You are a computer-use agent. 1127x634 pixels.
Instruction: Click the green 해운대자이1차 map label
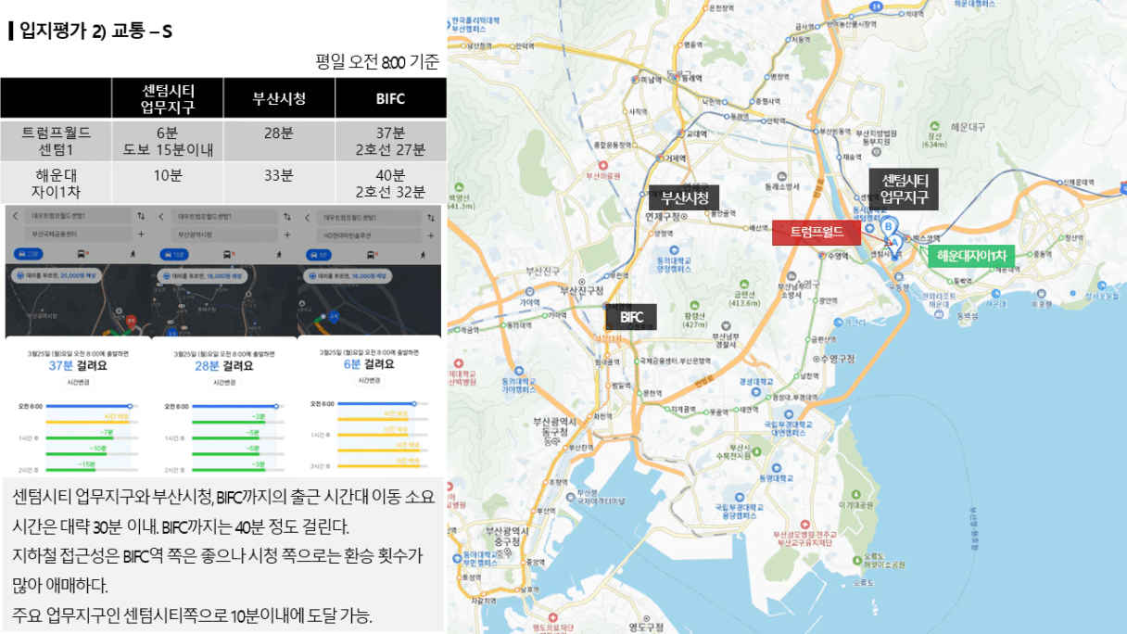click(x=971, y=256)
